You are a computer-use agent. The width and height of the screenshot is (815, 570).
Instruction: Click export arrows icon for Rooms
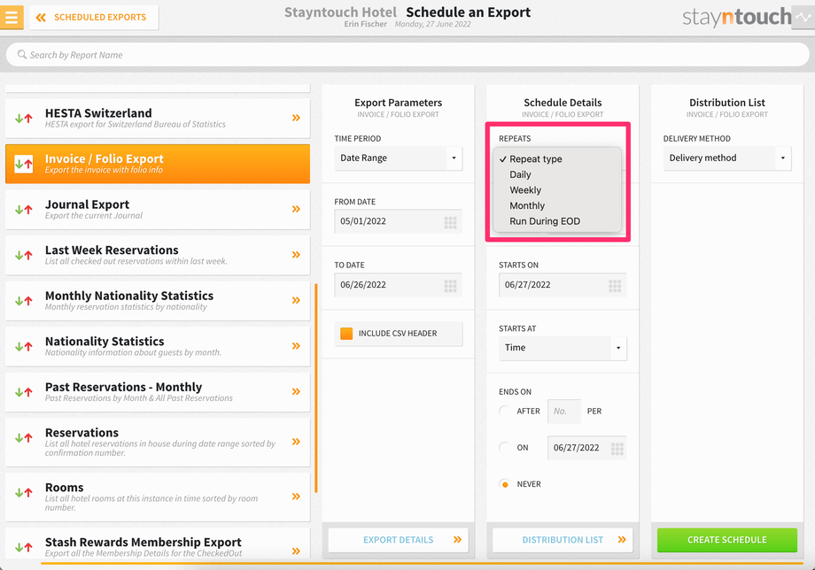click(x=24, y=493)
